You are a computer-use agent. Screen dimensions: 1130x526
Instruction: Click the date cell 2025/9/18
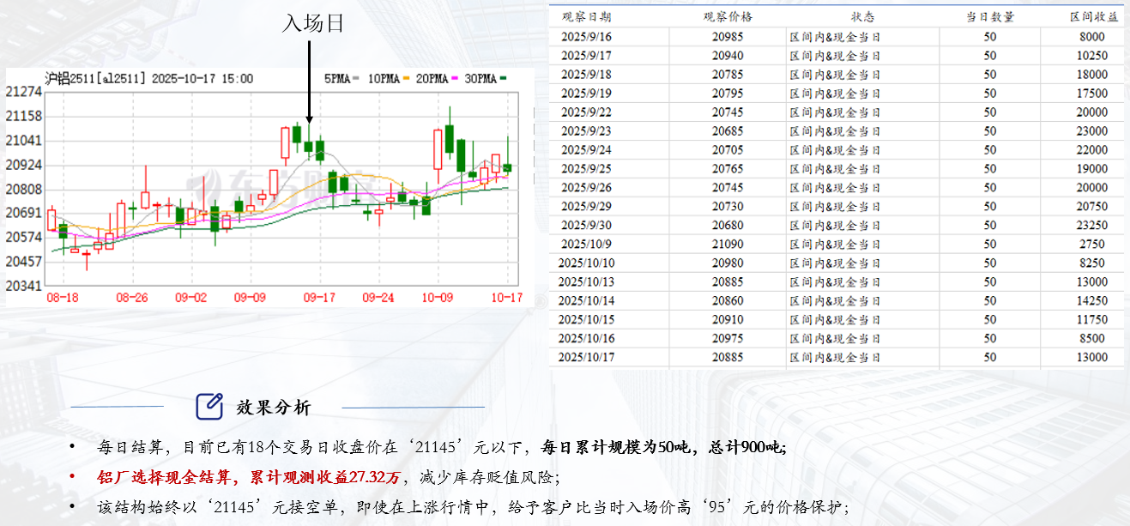(x=587, y=75)
